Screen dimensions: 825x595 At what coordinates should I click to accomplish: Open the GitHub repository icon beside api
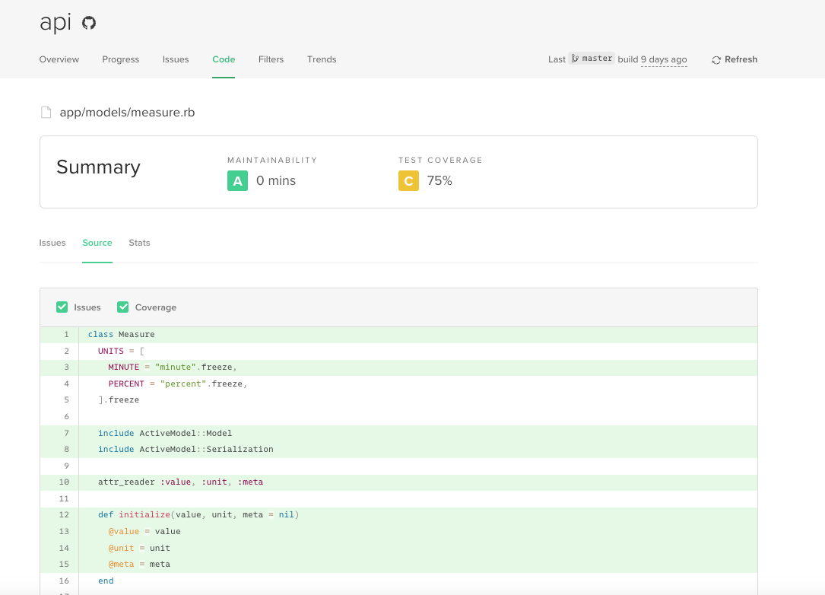coord(89,23)
